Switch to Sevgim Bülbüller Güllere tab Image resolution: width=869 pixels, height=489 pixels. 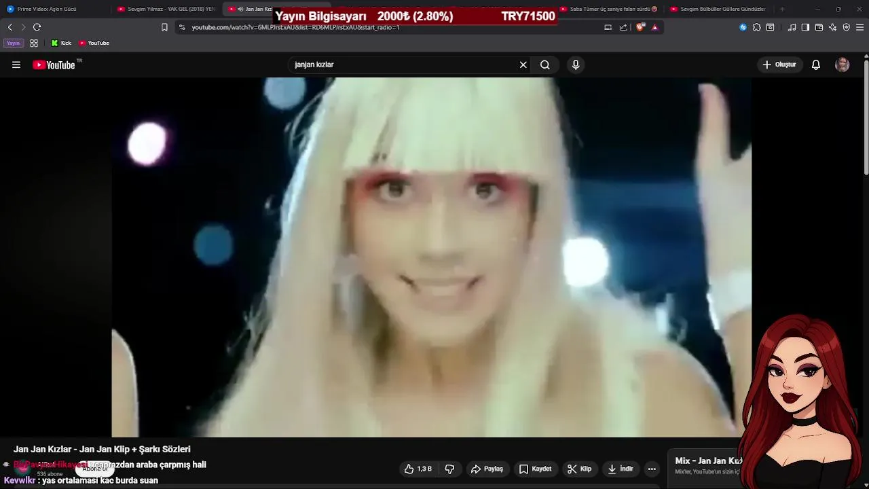pos(720,9)
